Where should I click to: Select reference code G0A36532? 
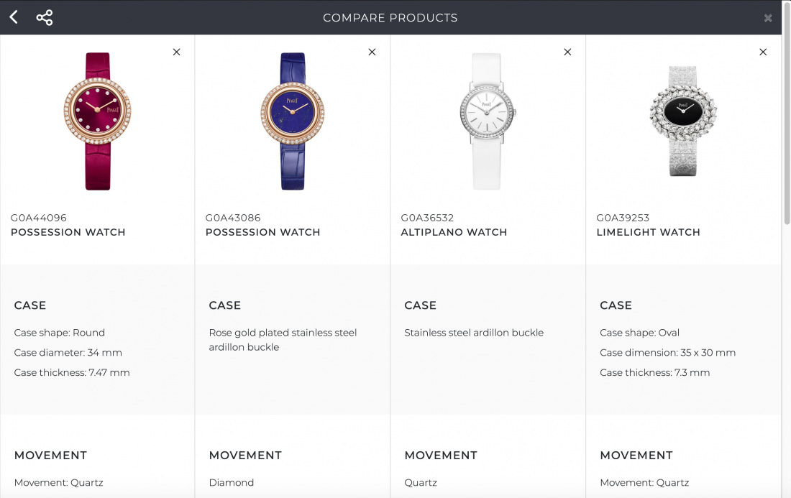427,218
